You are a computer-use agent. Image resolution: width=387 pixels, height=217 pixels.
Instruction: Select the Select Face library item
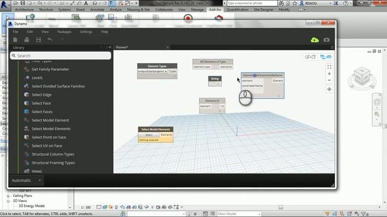[41, 103]
